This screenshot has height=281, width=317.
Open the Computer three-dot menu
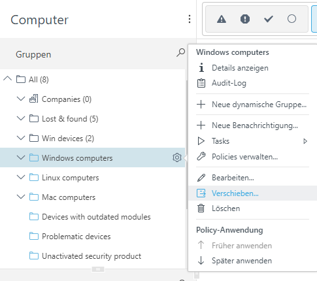(x=190, y=19)
